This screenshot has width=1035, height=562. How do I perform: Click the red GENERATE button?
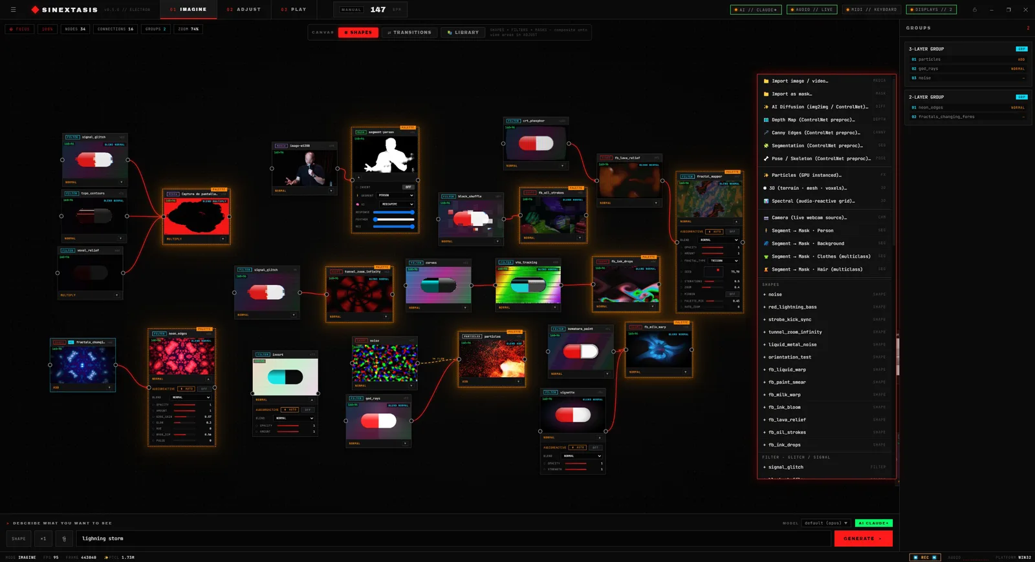(x=863, y=539)
